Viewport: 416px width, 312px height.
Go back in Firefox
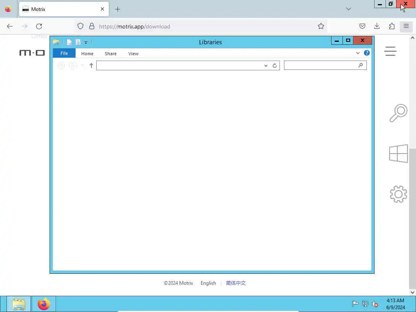(x=10, y=26)
